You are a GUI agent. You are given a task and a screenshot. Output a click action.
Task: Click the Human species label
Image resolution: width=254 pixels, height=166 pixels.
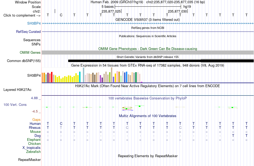35,123
